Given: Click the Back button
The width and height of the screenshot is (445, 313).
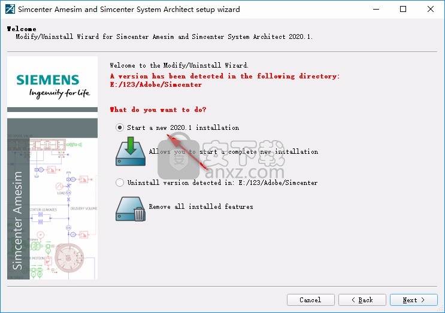Looking at the screenshot, I should (362, 300).
